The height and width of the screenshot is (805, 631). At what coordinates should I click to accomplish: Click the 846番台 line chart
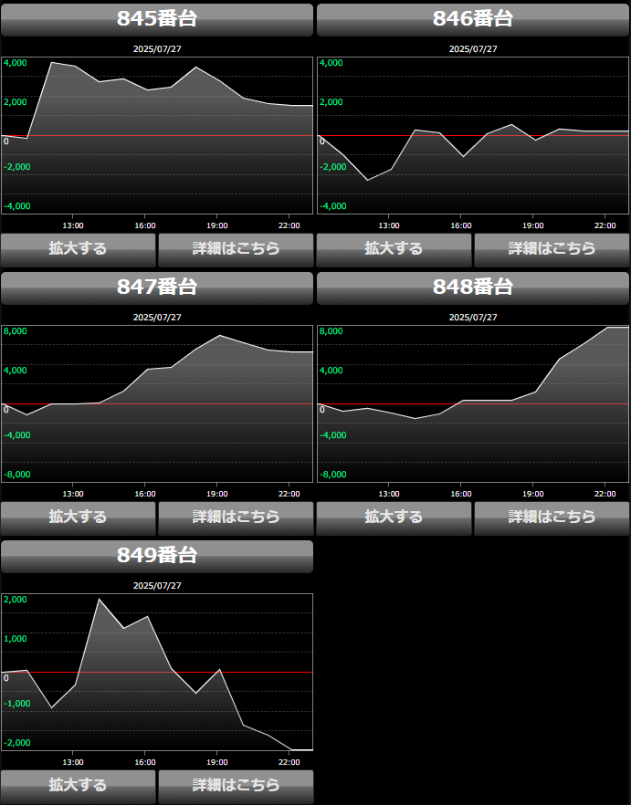click(x=473, y=135)
